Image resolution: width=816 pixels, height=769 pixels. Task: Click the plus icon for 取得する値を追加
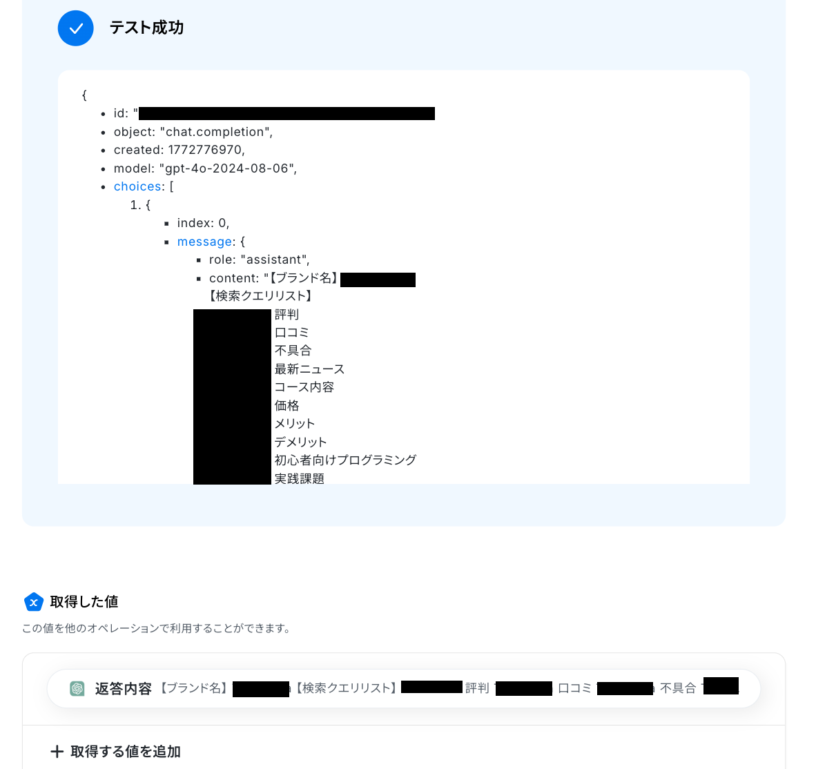[x=57, y=751]
